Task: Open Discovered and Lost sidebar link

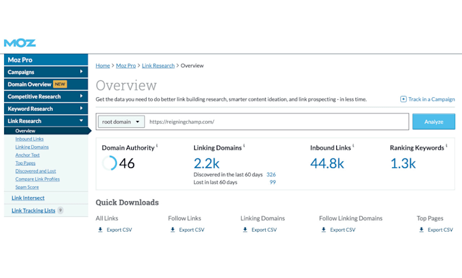Action: (x=35, y=171)
